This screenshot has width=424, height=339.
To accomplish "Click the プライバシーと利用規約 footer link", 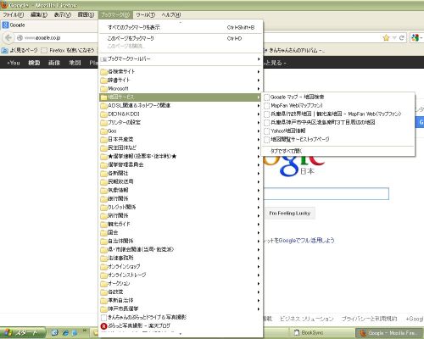I will [370, 319].
